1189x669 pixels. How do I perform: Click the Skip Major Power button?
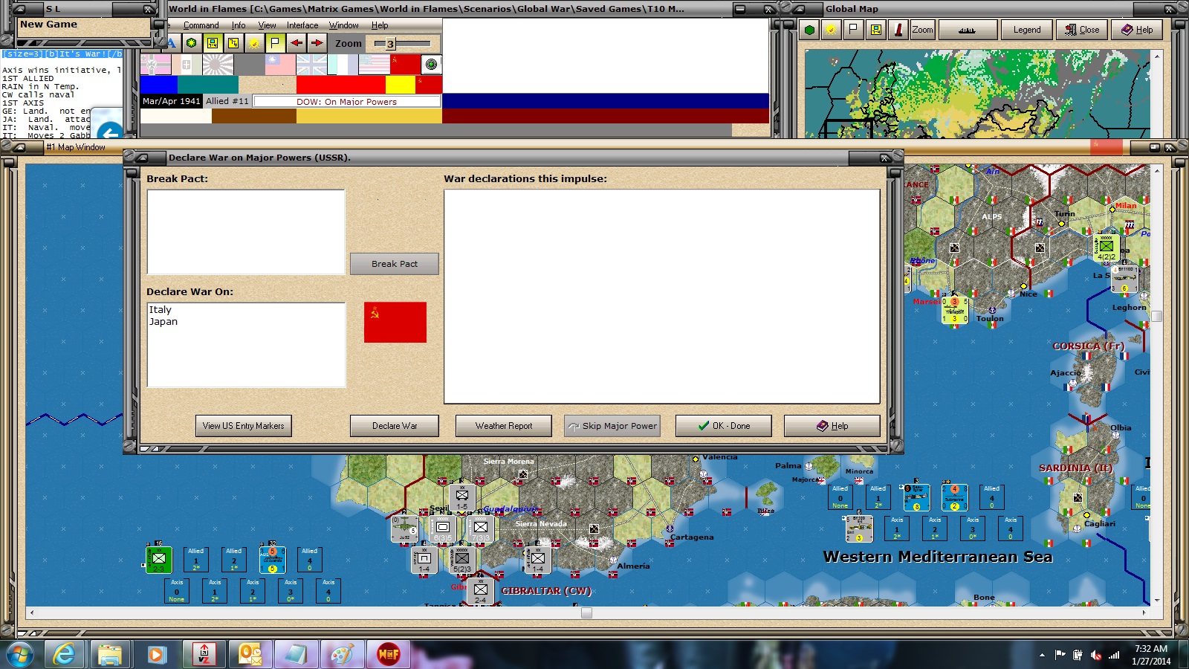612,426
